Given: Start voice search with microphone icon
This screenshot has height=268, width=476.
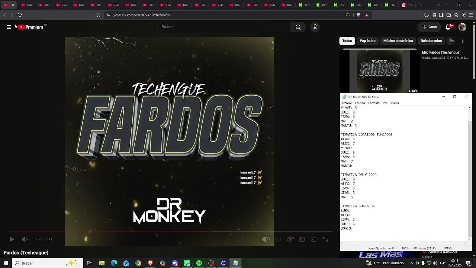Looking at the screenshot, I should click(x=315, y=27).
